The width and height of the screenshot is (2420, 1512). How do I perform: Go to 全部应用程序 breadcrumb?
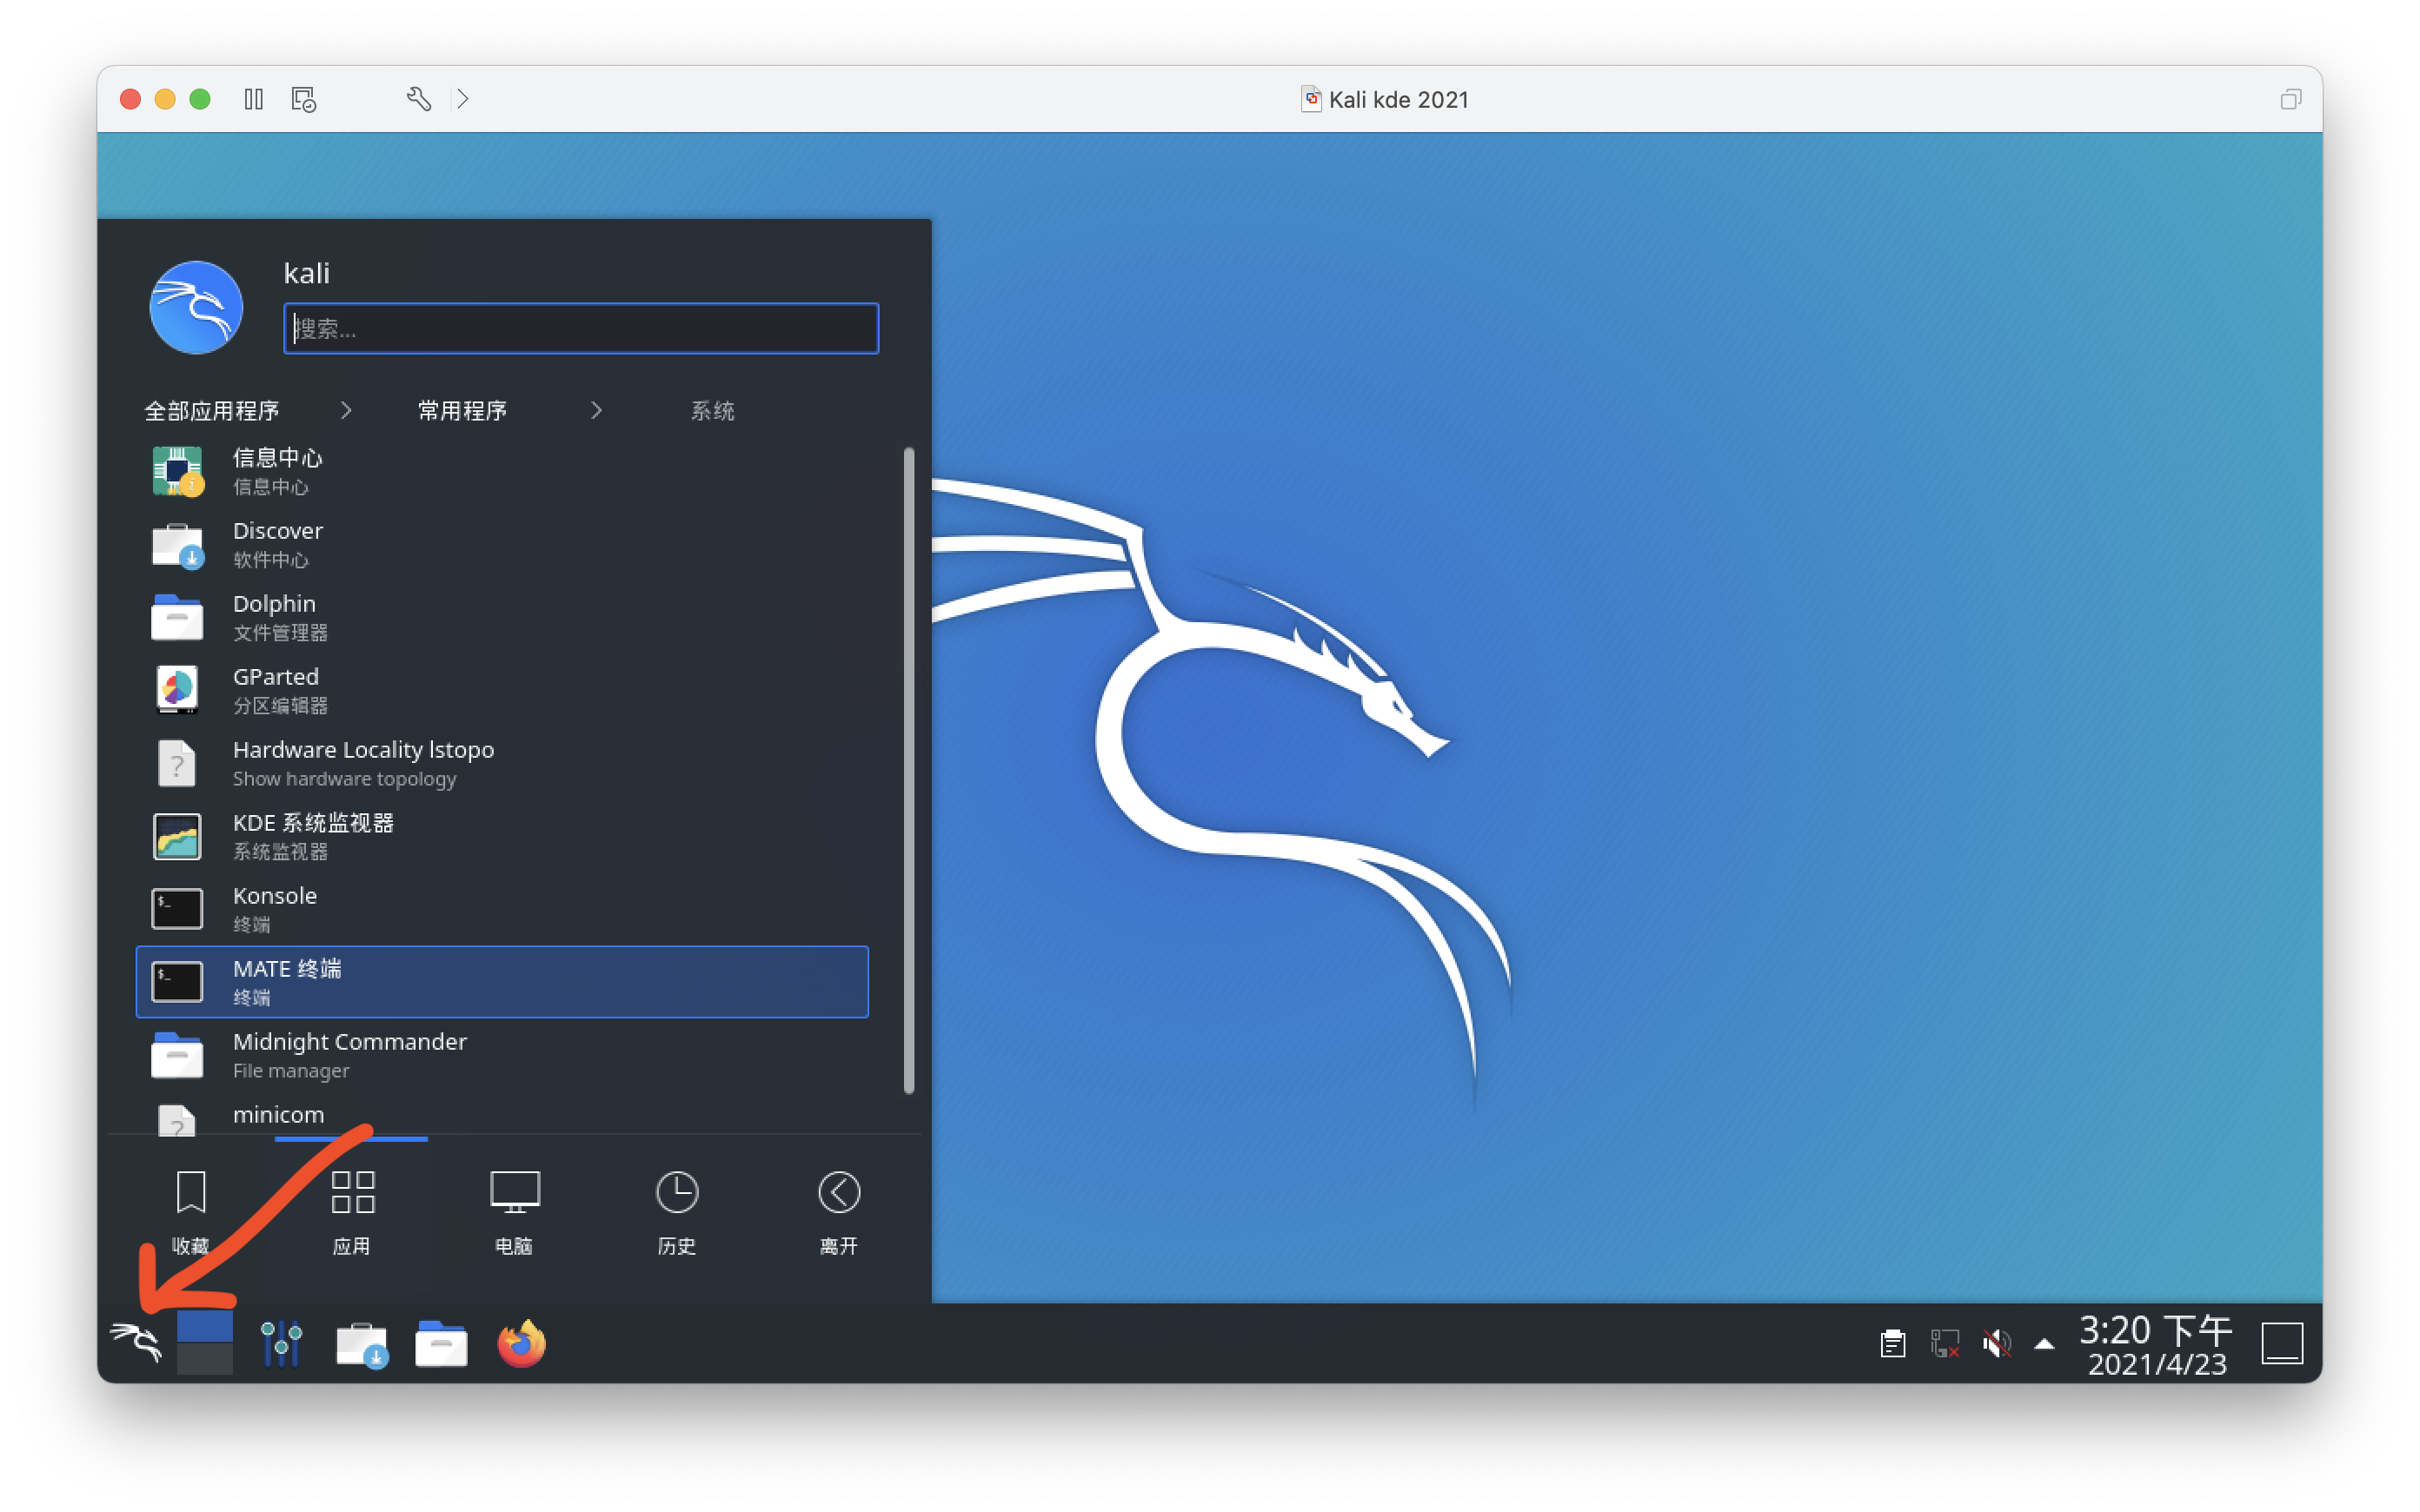tap(211, 410)
